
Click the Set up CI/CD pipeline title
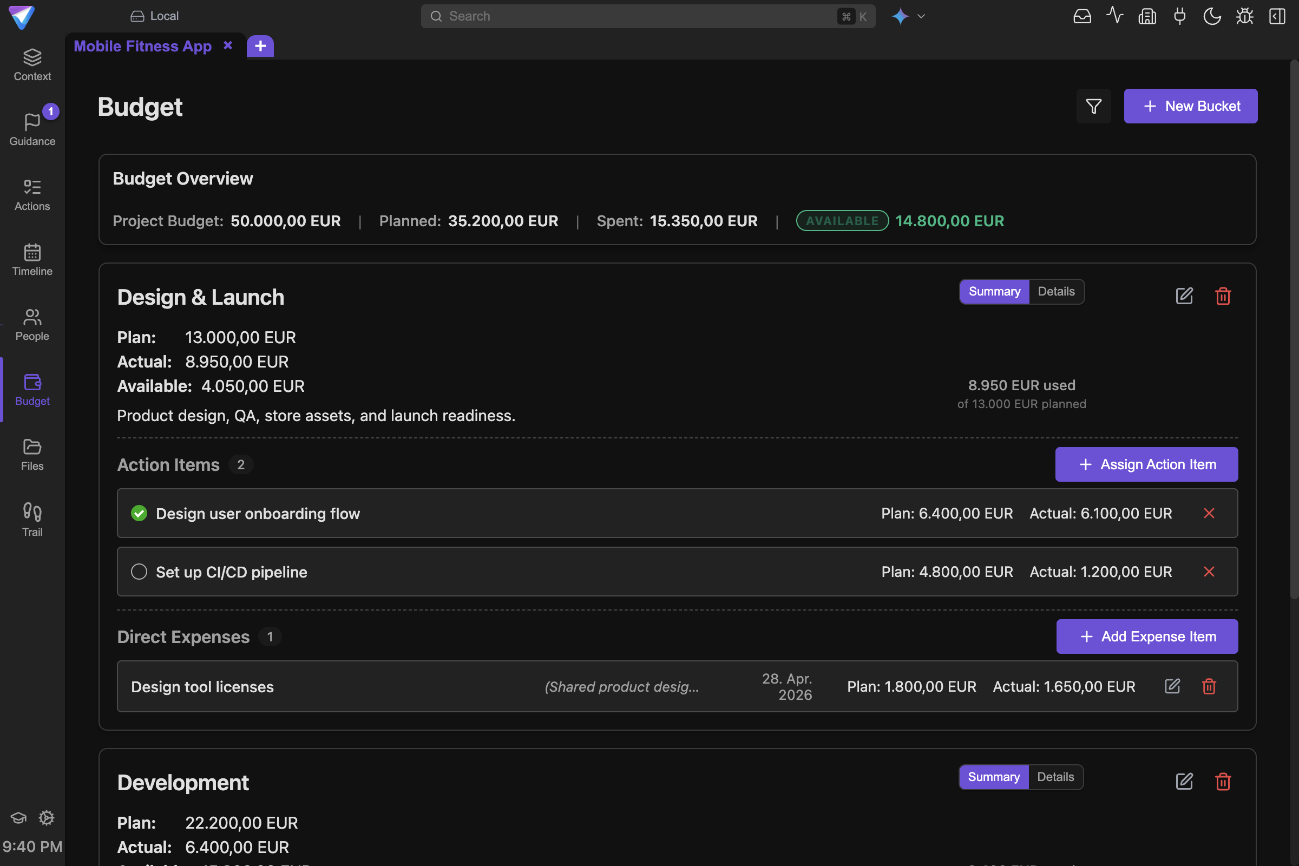point(232,572)
